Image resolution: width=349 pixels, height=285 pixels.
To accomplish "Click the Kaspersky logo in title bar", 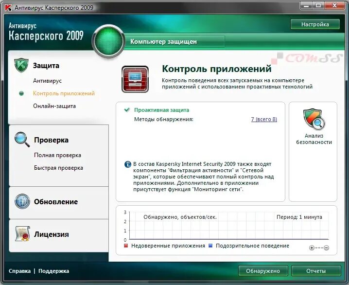I will click(8, 8).
